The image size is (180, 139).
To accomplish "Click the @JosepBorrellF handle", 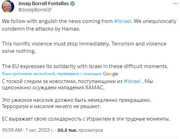I will click(x=35, y=10).
